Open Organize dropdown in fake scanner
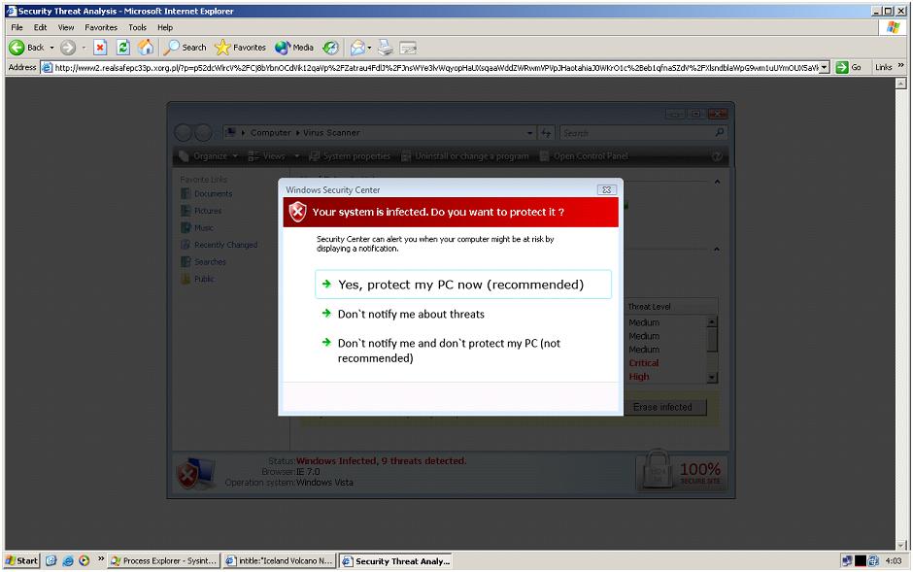The image size is (913, 572). (210, 156)
